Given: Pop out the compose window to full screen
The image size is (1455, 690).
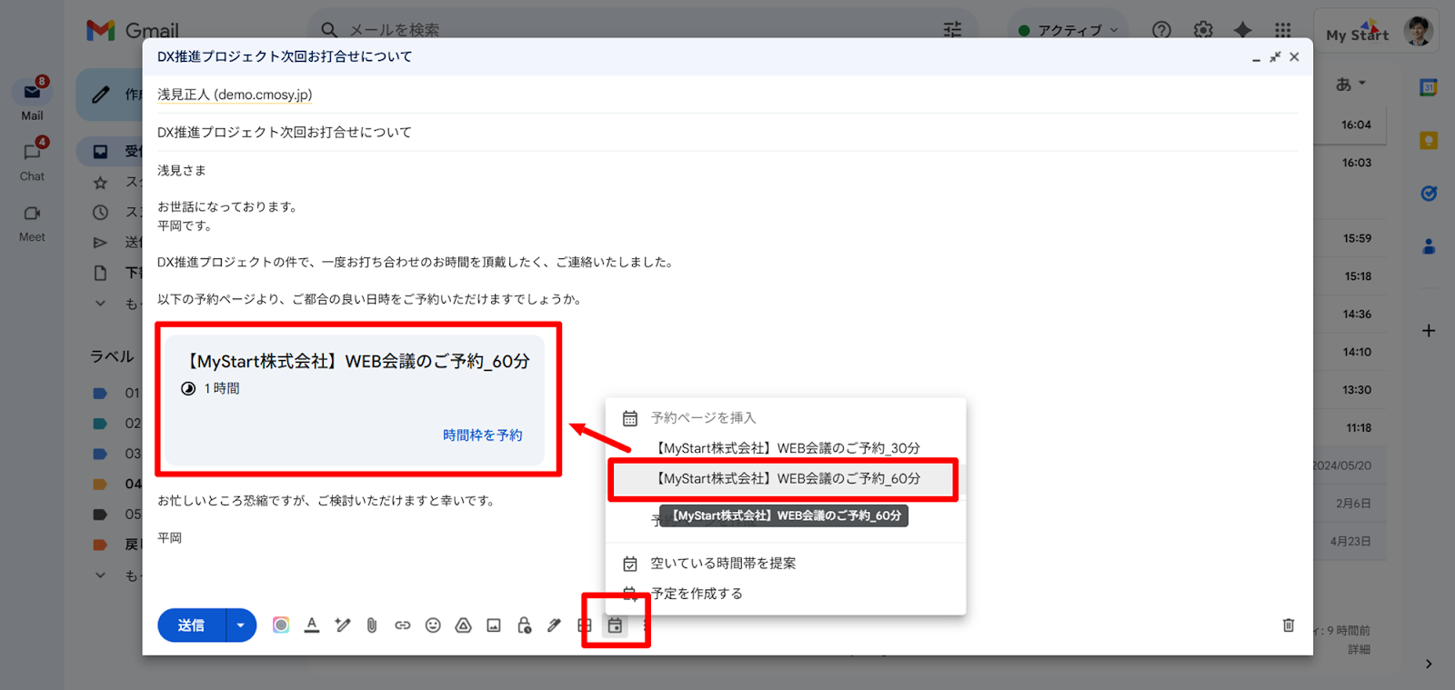Looking at the screenshot, I should coord(1275,56).
